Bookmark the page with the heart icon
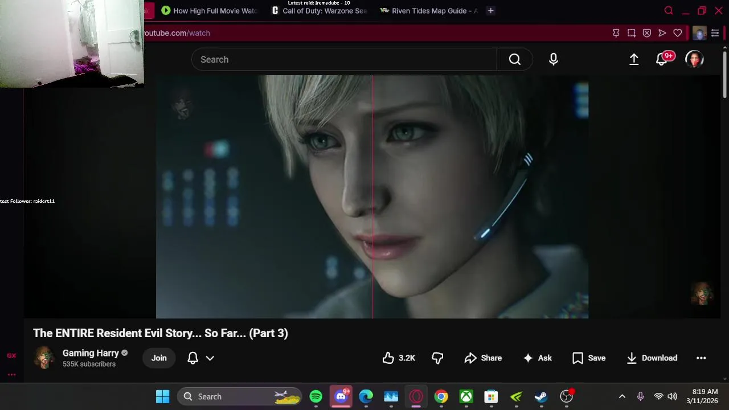 coord(678,33)
